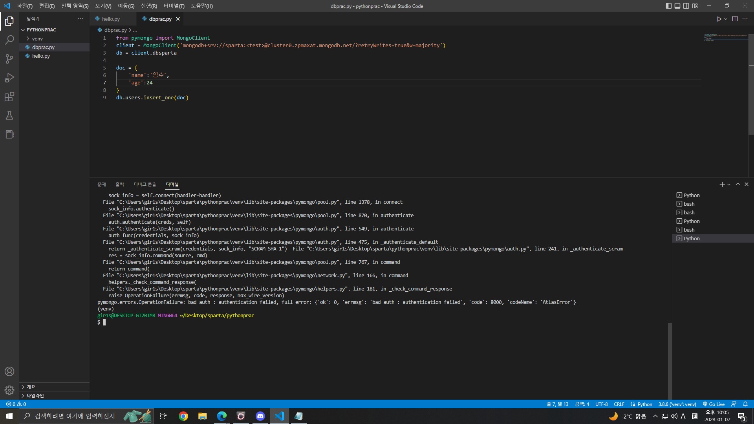
Task: Toggle the primary side bar visibility
Action: click(x=669, y=6)
